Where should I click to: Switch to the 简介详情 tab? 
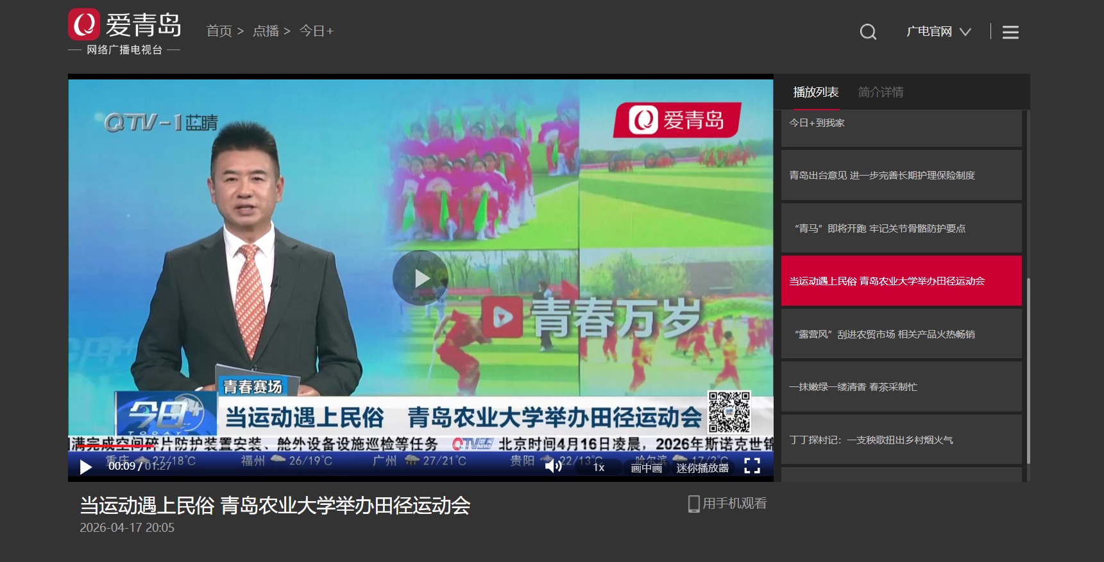pyautogui.click(x=880, y=92)
